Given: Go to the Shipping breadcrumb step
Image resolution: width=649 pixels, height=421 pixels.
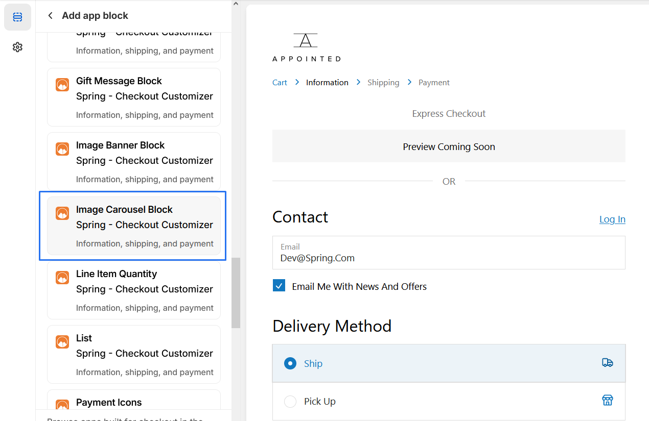Looking at the screenshot, I should [x=383, y=83].
